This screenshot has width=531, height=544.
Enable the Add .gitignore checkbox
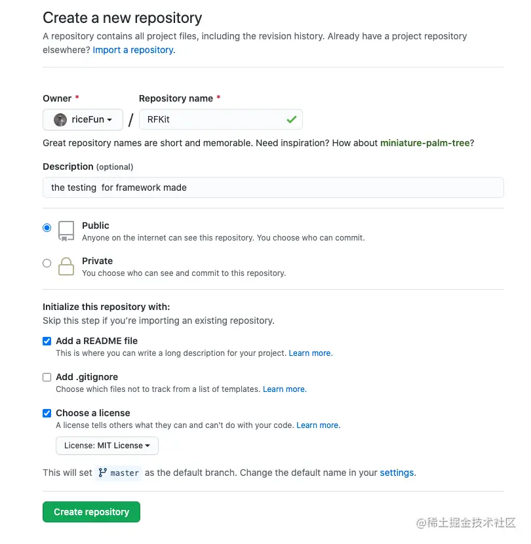47,377
